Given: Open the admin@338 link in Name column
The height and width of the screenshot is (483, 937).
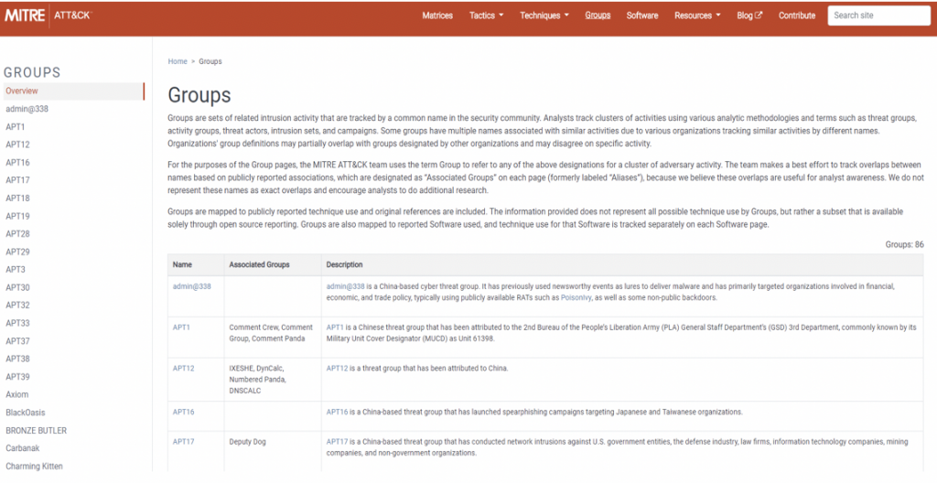Looking at the screenshot, I should point(191,286).
